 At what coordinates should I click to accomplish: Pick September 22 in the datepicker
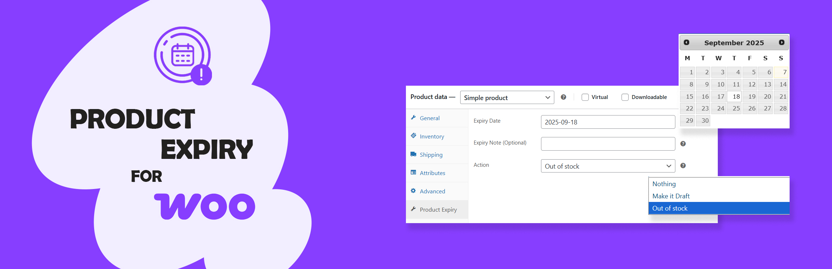[687, 108]
